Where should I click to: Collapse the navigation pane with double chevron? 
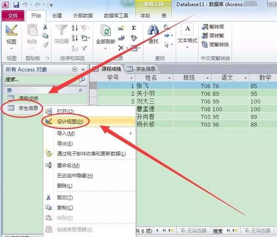tap(83, 69)
